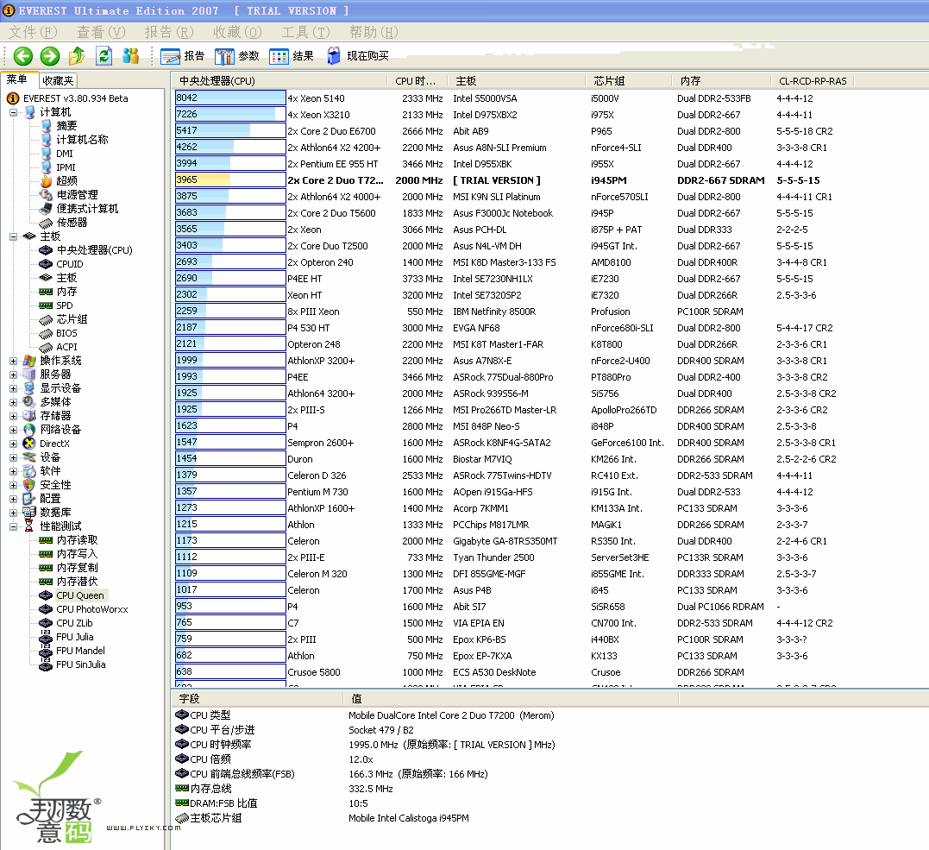Click the 中央处理器(CPU) column header

(279, 81)
